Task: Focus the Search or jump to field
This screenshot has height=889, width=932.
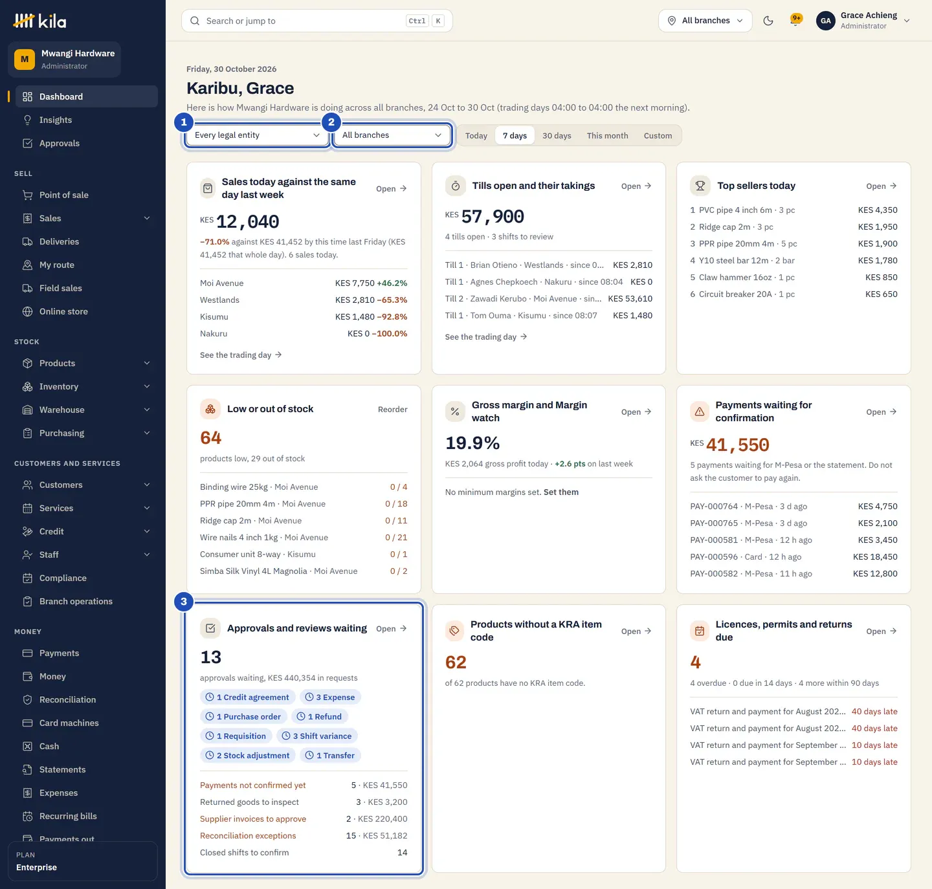Action: pos(317,21)
